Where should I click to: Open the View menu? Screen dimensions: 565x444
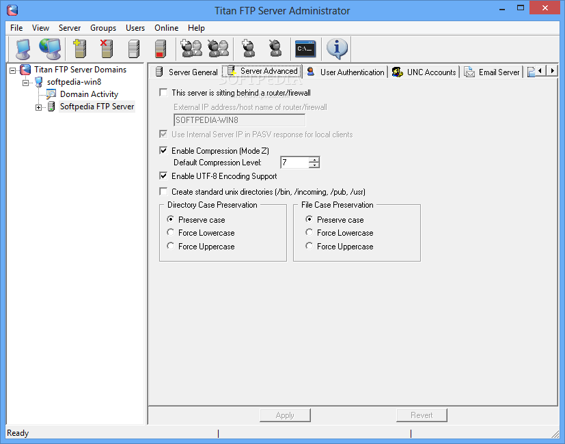[40, 28]
